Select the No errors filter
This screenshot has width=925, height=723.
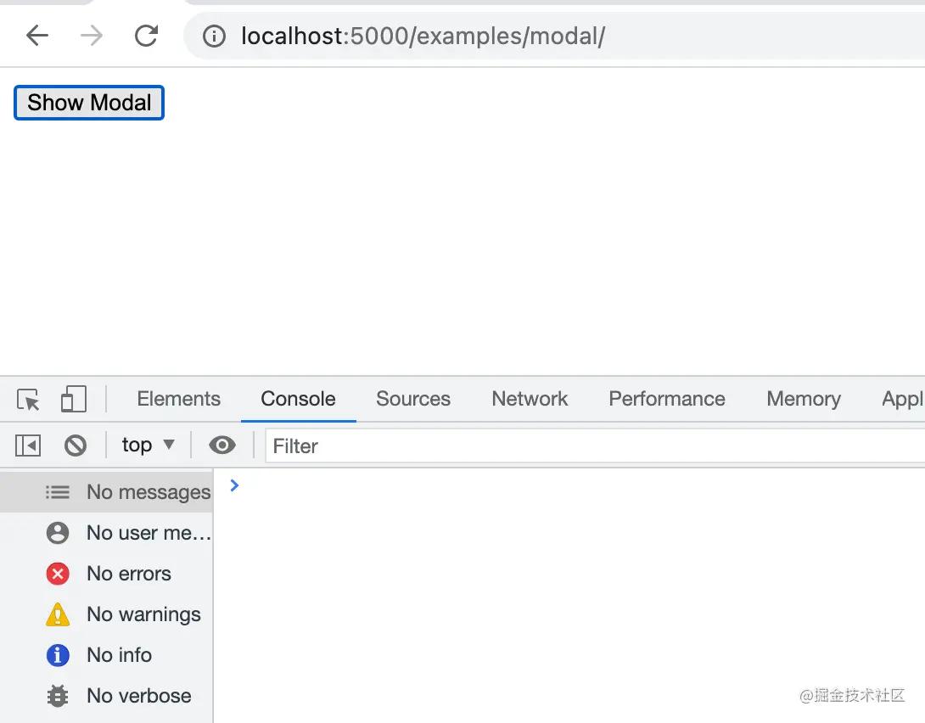[128, 574]
